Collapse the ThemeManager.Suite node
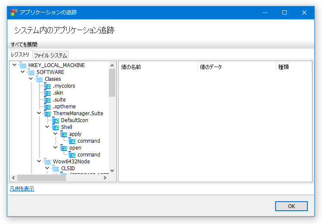The height and width of the screenshot is (224, 322). [x=39, y=113]
